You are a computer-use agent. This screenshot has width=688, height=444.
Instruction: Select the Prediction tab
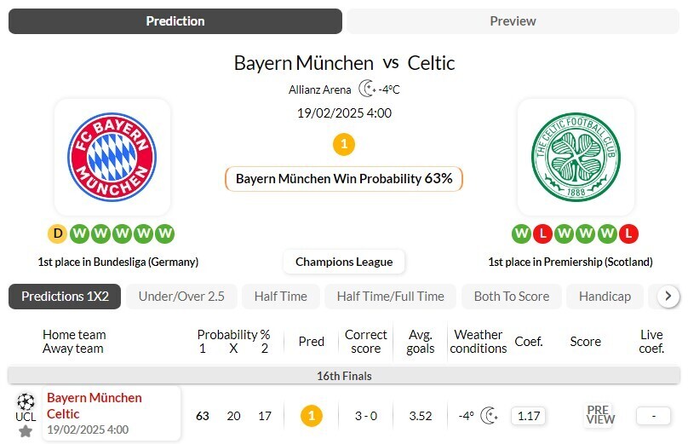click(x=175, y=21)
